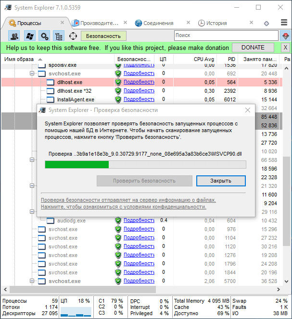The height and width of the screenshot is (319, 292).
Task: Click Процессы 59 status entry
Action: 30,301
